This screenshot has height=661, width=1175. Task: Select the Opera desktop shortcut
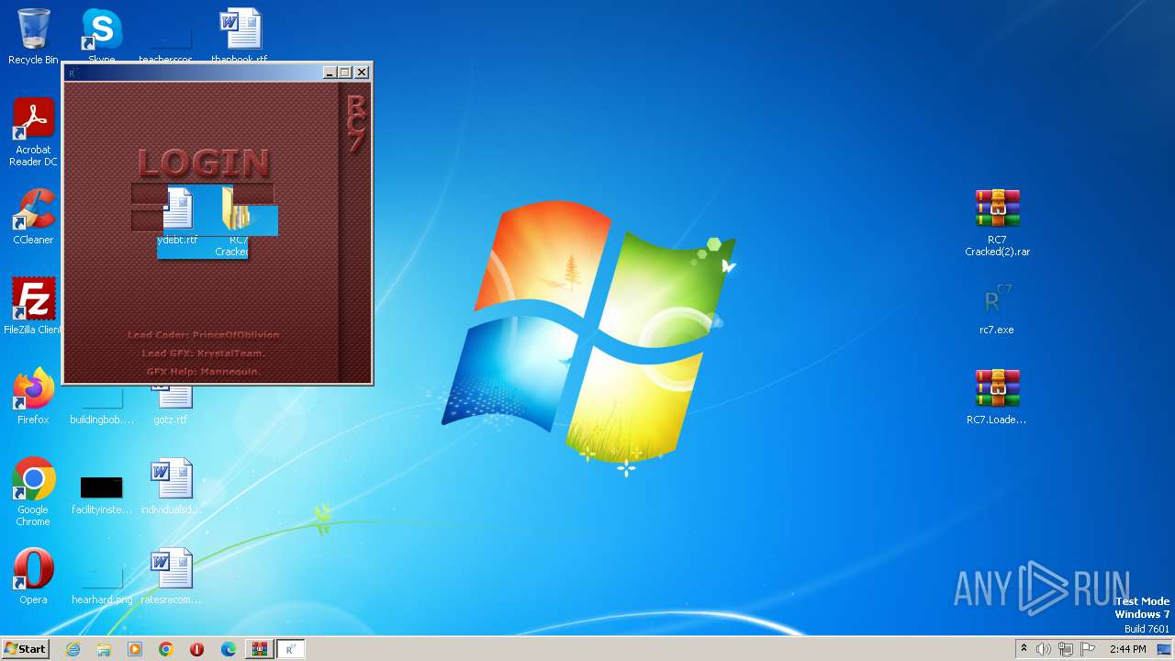pos(33,577)
